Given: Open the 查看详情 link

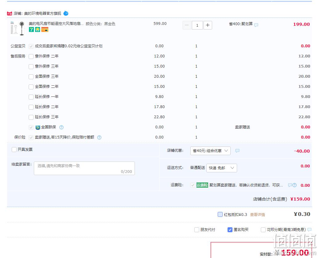Looking at the screenshot, I should click(x=257, y=215).
